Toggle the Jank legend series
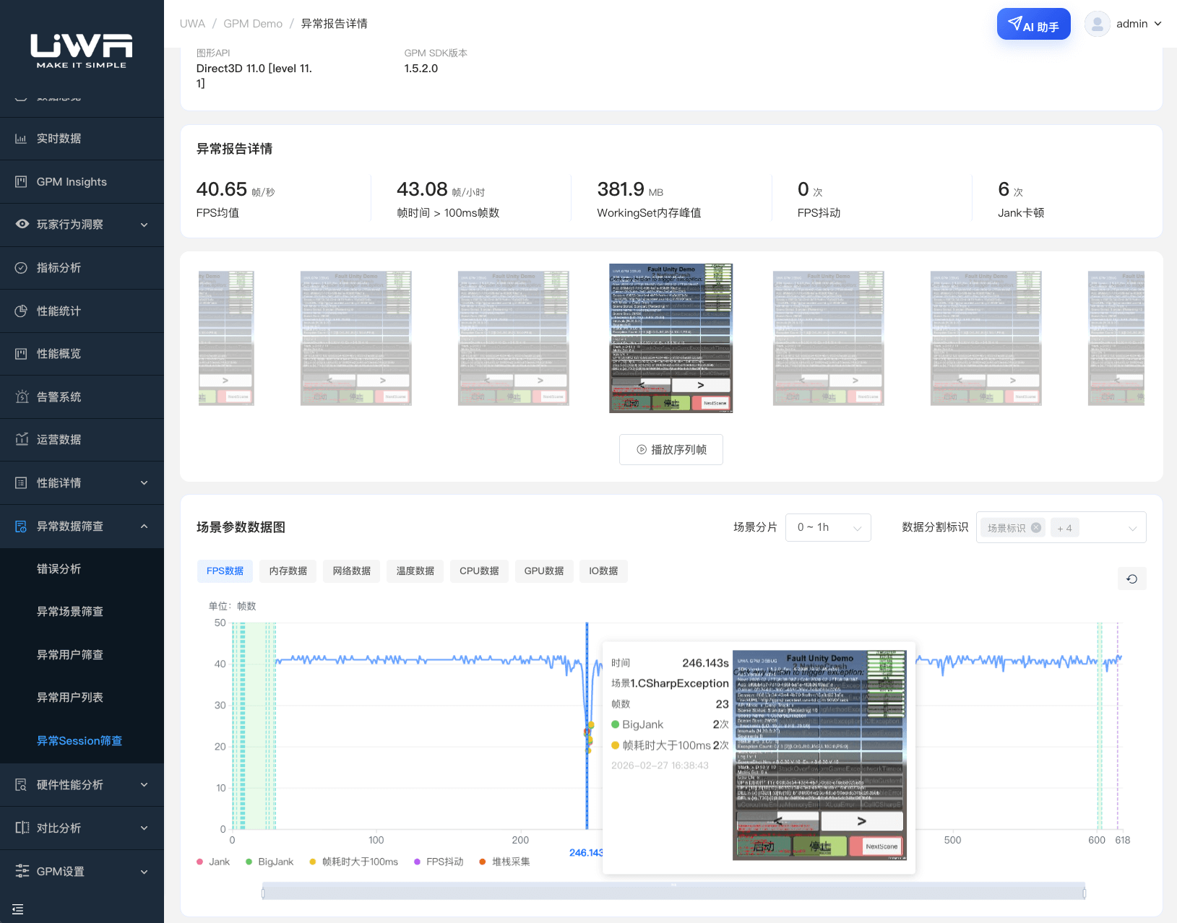This screenshot has height=923, width=1177. pyautogui.click(x=213, y=862)
